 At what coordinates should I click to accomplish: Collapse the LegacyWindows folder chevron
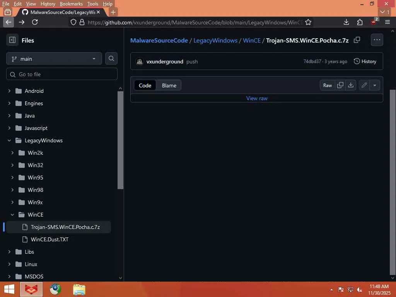9,140
